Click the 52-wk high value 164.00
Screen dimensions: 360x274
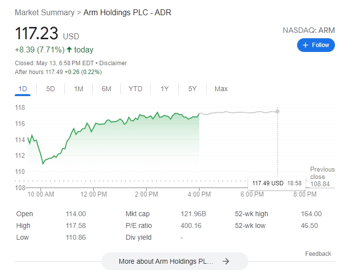(x=311, y=214)
